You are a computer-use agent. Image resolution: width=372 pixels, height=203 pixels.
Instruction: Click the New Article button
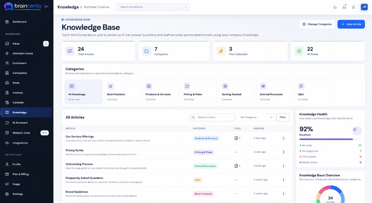click(x=351, y=24)
